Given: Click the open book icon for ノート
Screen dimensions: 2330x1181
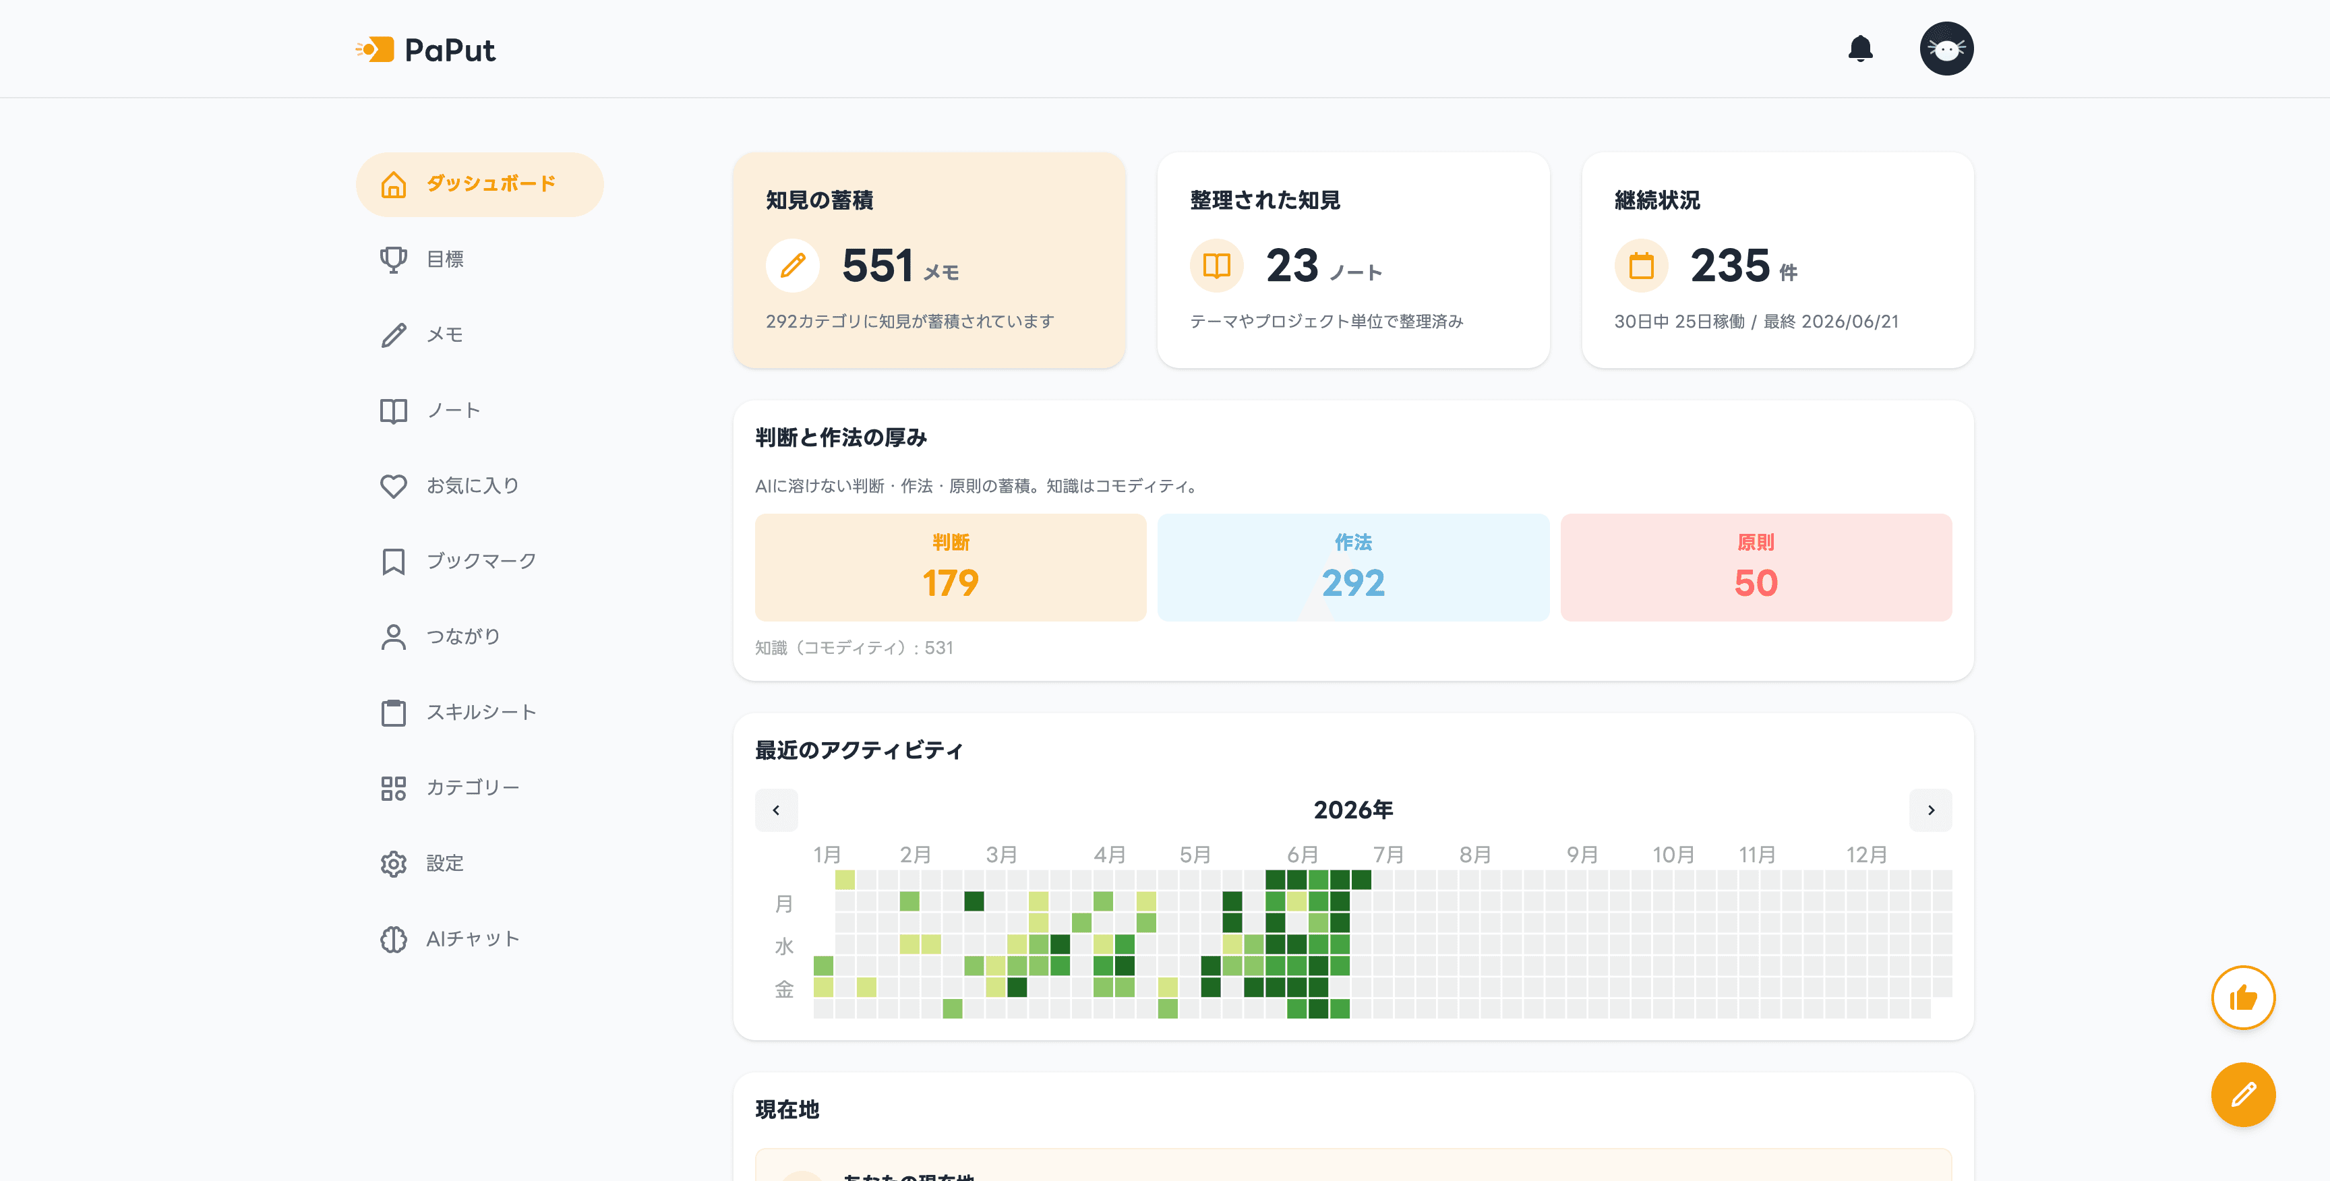Looking at the screenshot, I should click(x=394, y=411).
